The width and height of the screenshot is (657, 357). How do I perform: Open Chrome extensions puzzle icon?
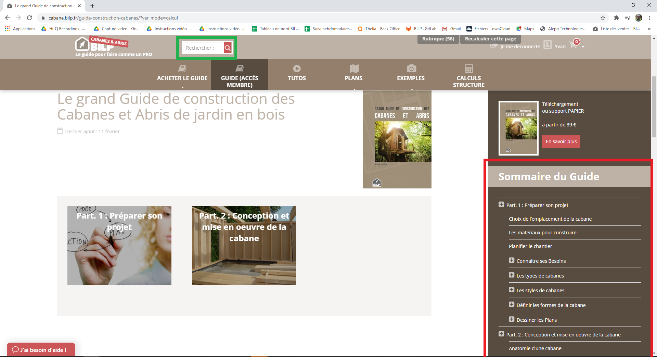(x=616, y=18)
